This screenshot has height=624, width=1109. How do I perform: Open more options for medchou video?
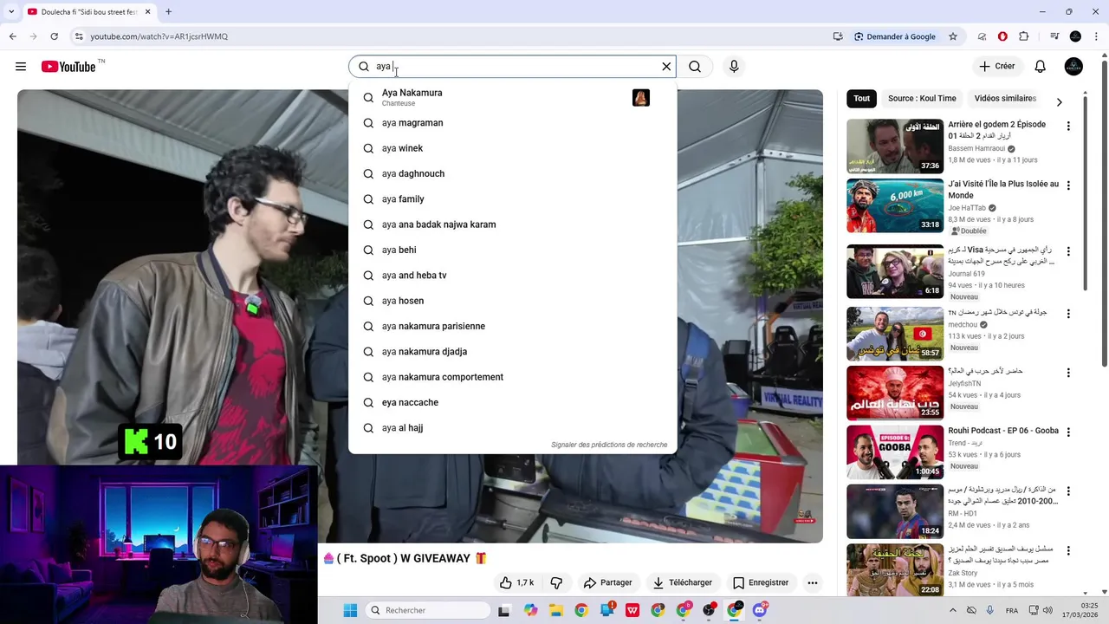(1068, 314)
